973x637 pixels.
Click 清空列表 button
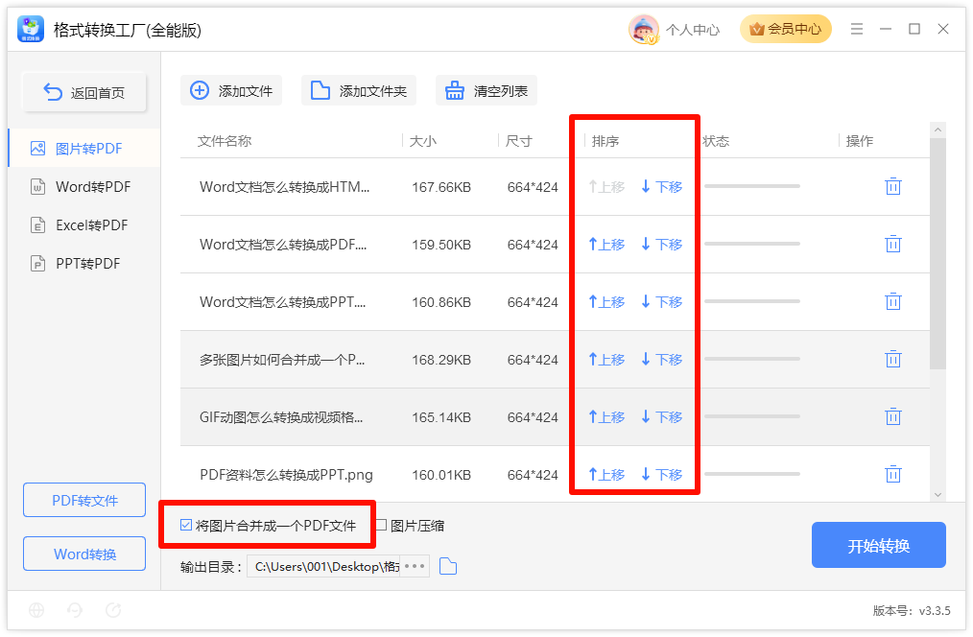pyautogui.click(x=486, y=90)
